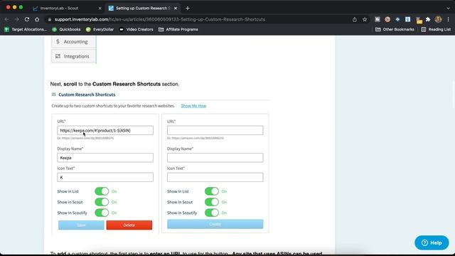Close the InventoryLab - Scout tab
455x256 pixels.
tap(100, 8)
